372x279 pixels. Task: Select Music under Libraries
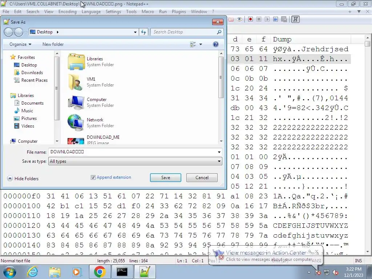(x=24, y=110)
